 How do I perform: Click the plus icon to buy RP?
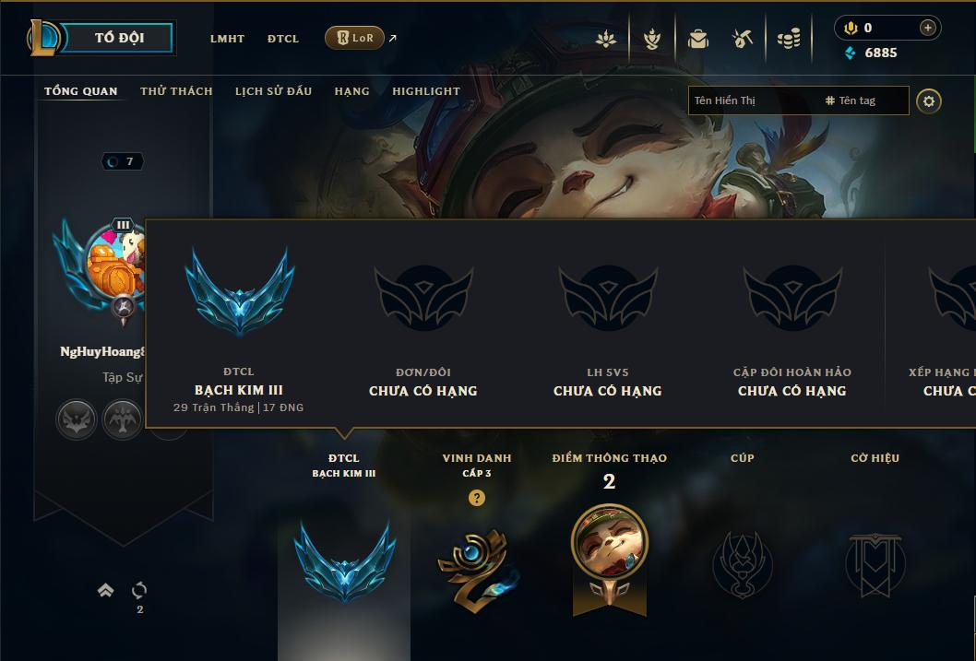click(927, 28)
